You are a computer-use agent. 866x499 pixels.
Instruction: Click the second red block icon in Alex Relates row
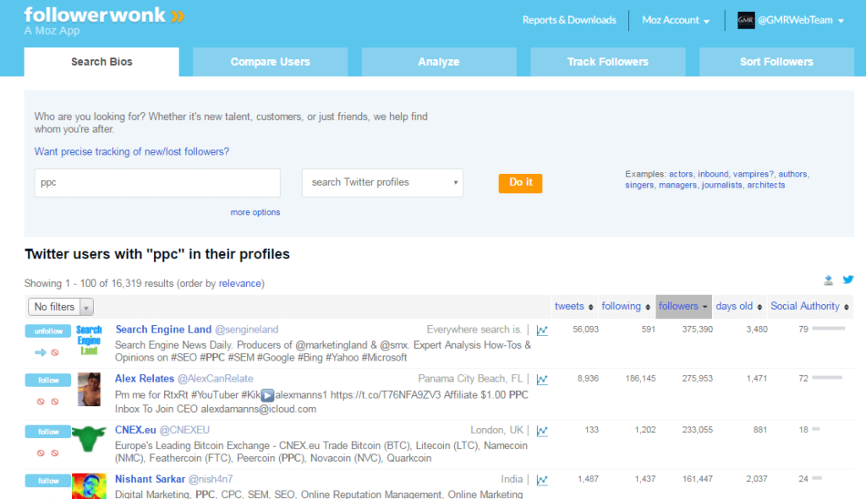(x=55, y=401)
